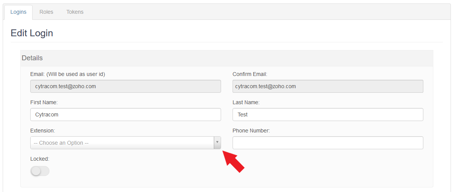This screenshot has width=454, height=192.
Task: Switch to the Roles tab
Action: pyautogui.click(x=46, y=12)
